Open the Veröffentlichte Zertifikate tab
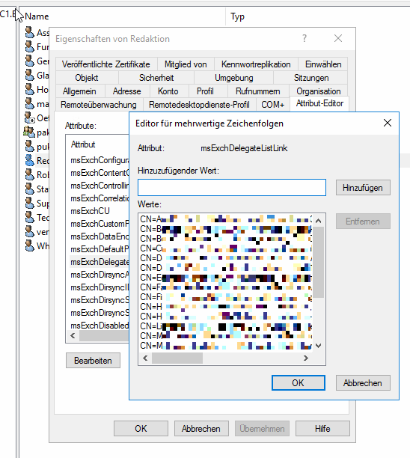Screen dimensions: 410x458 pos(106,64)
